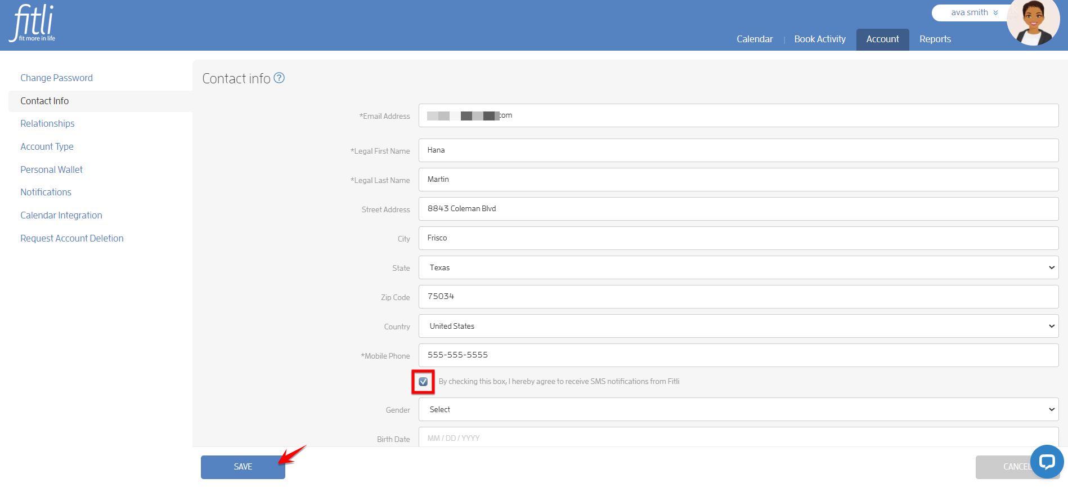Uncheck the SMS notifications consent checkbox
1068x487 pixels.
click(x=423, y=382)
